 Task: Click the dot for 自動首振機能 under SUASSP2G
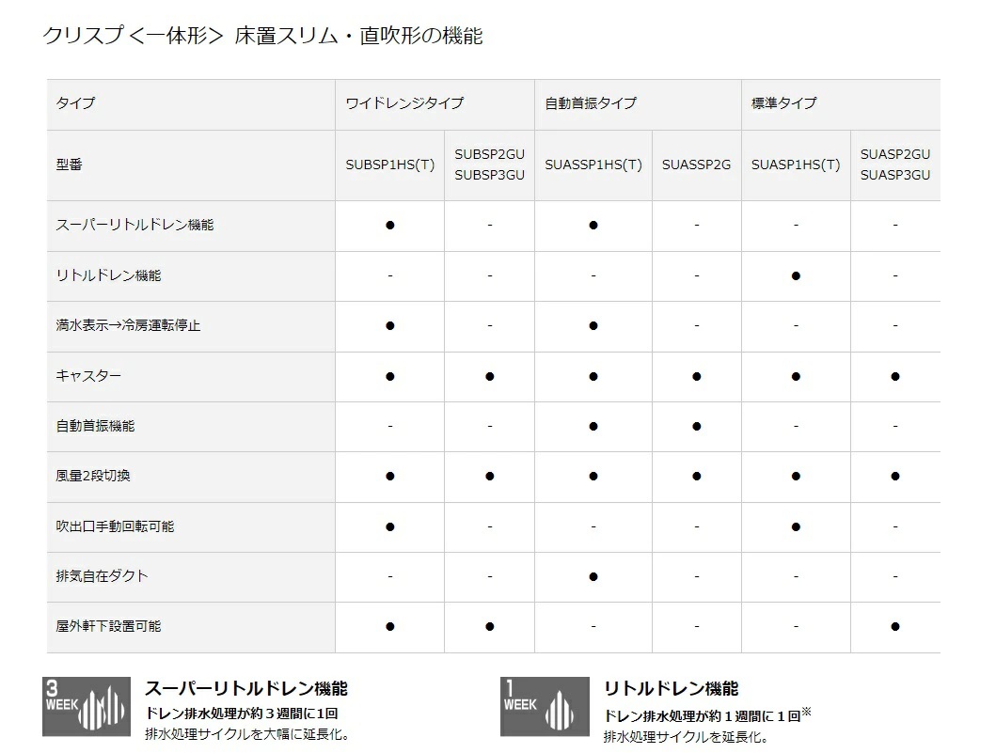[x=697, y=426]
